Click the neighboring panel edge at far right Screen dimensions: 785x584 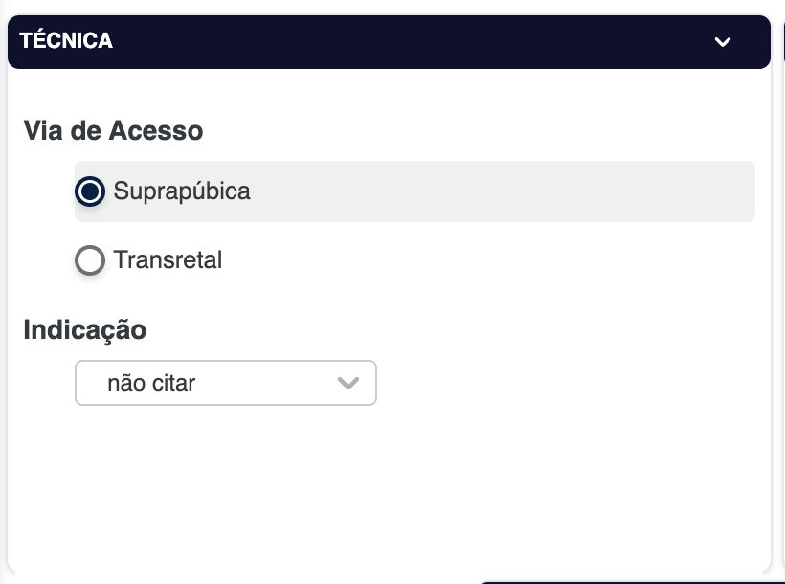click(x=782, y=287)
